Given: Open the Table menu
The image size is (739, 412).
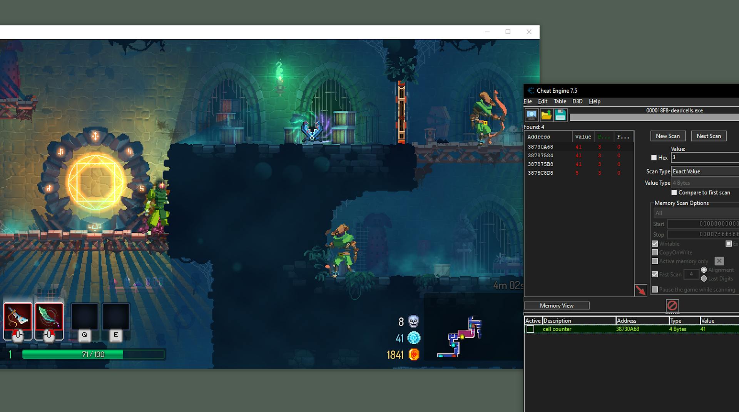Looking at the screenshot, I should coord(560,101).
